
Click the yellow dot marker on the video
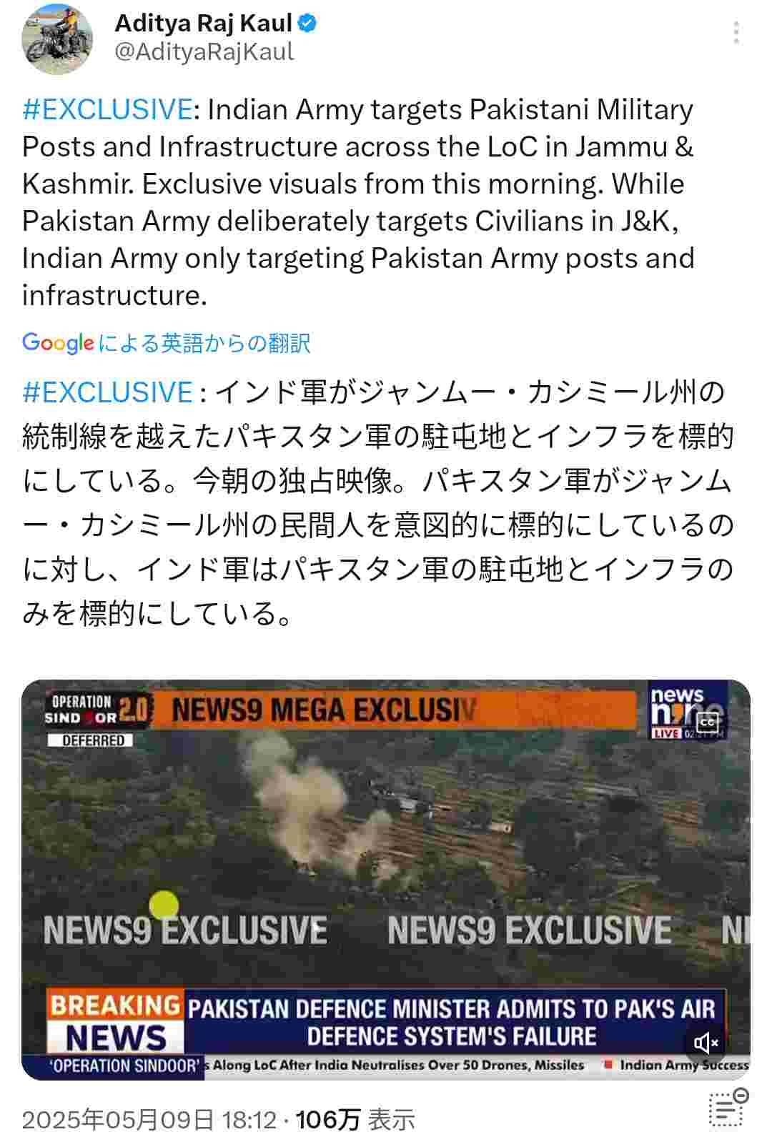[x=164, y=905]
